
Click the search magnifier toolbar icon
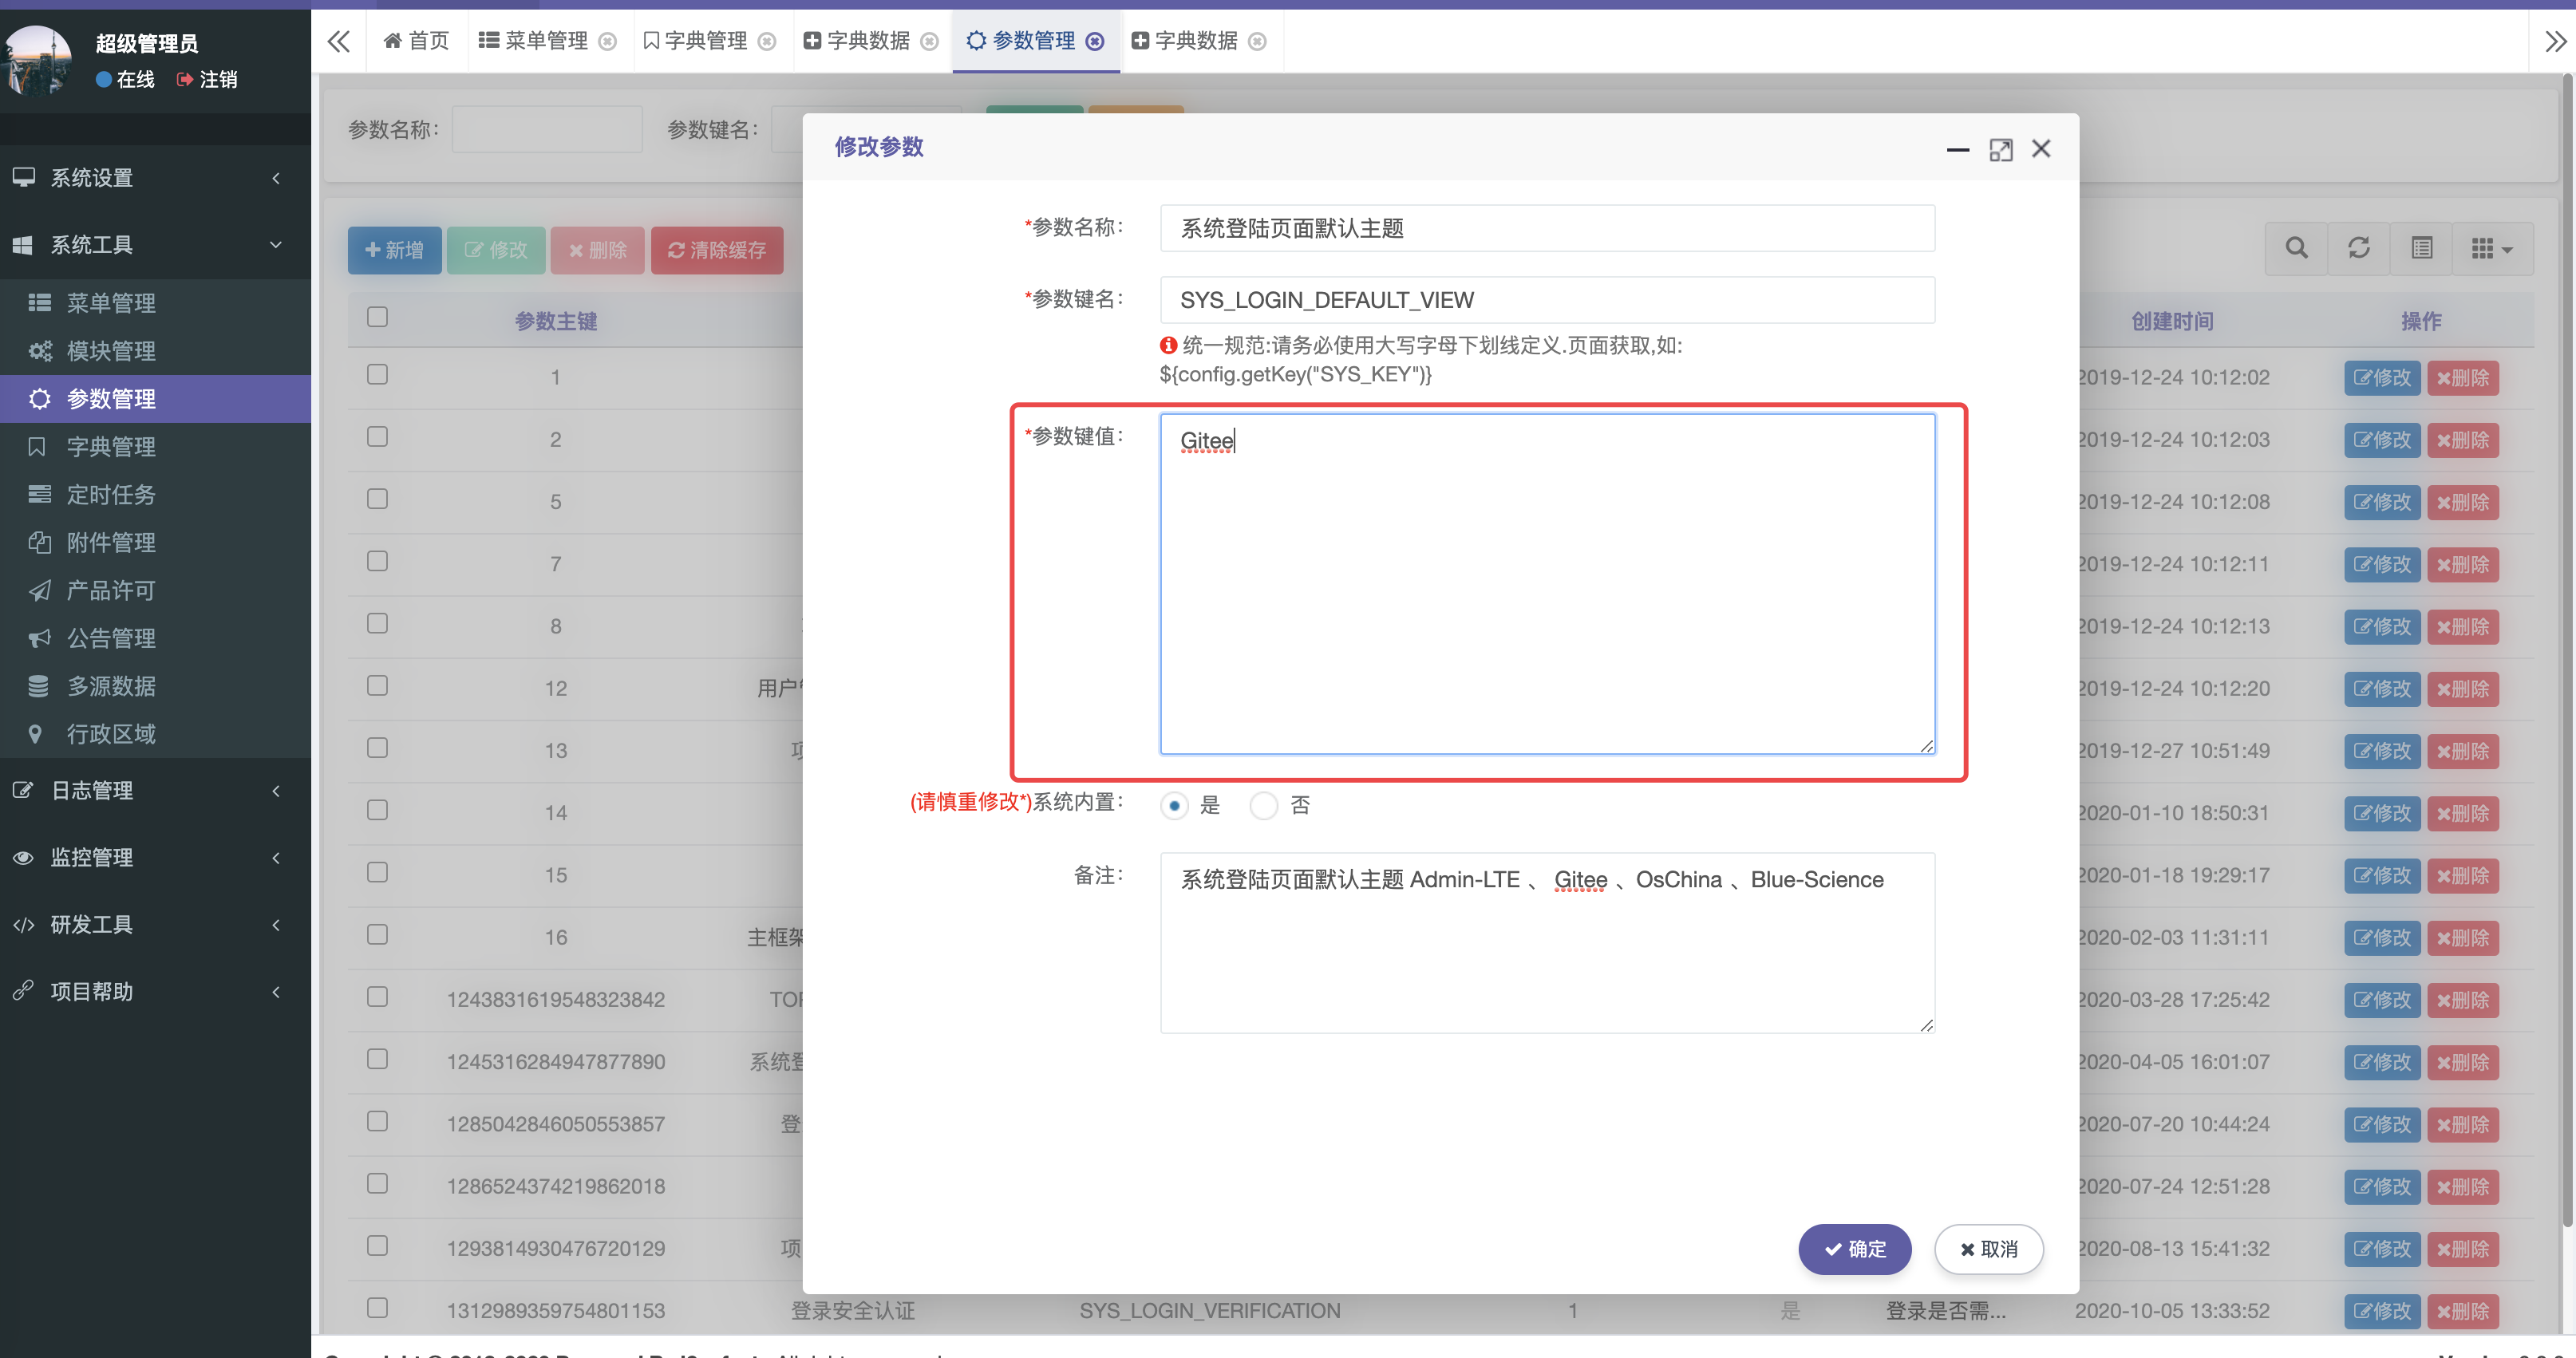(2296, 248)
